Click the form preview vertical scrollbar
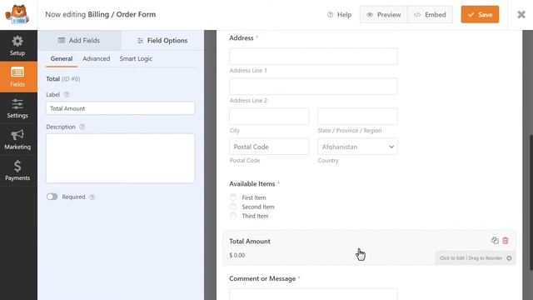This screenshot has width=533, height=300. click(x=531, y=202)
